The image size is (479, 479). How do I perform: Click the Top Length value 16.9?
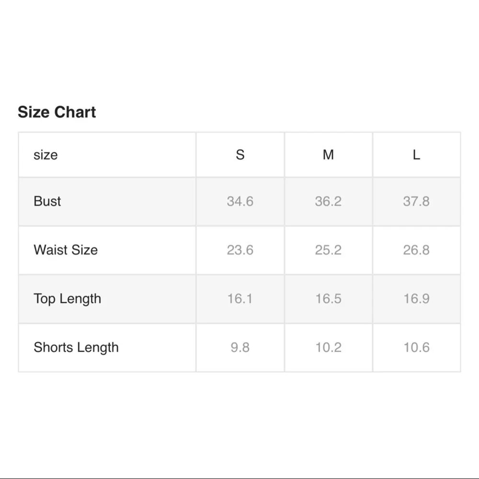[x=416, y=299]
